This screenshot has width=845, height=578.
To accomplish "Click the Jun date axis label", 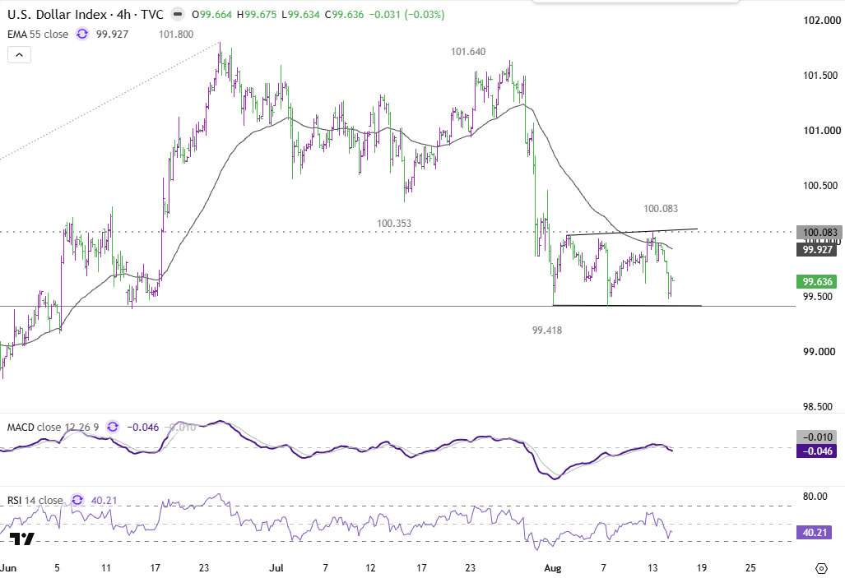I will coord(8,568).
